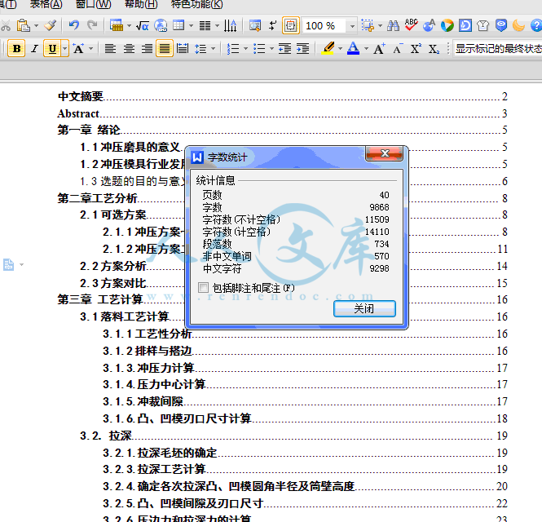The image size is (542, 522).
Task: Apply subscript formatting
Action: [434, 49]
